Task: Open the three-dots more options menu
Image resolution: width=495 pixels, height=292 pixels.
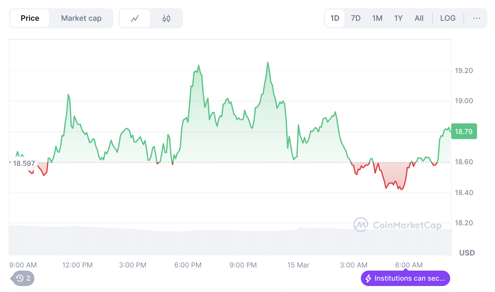Action: tap(476, 18)
